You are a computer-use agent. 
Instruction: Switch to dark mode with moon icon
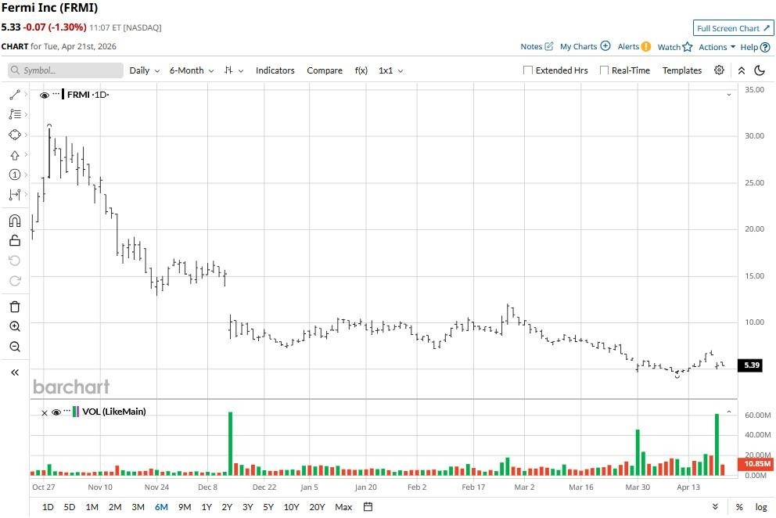[x=760, y=70]
